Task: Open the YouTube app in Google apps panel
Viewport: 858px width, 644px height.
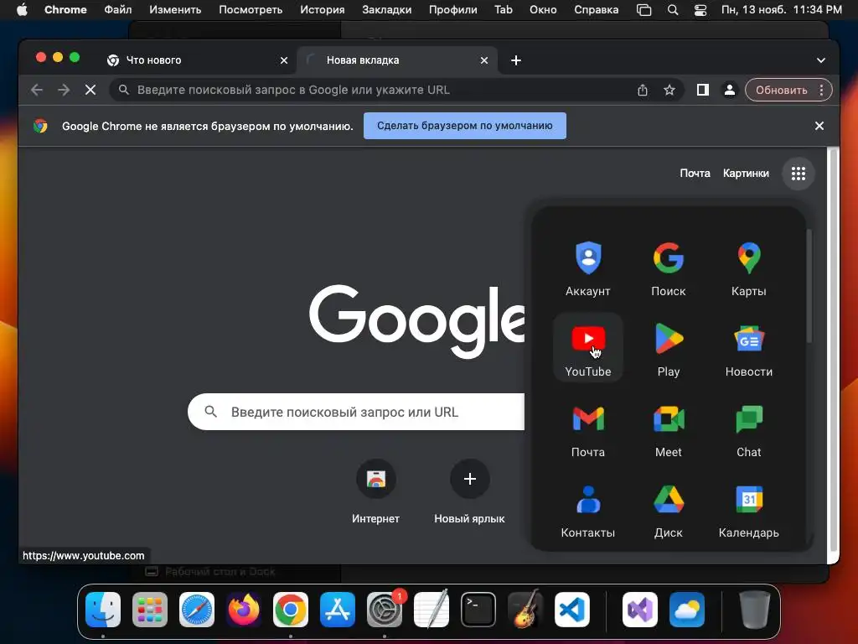Action: pyautogui.click(x=587, y=348)
